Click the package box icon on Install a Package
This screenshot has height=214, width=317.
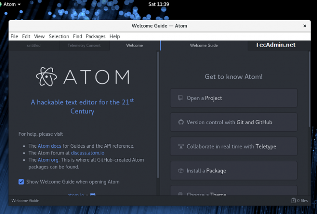tap(180, 171)
